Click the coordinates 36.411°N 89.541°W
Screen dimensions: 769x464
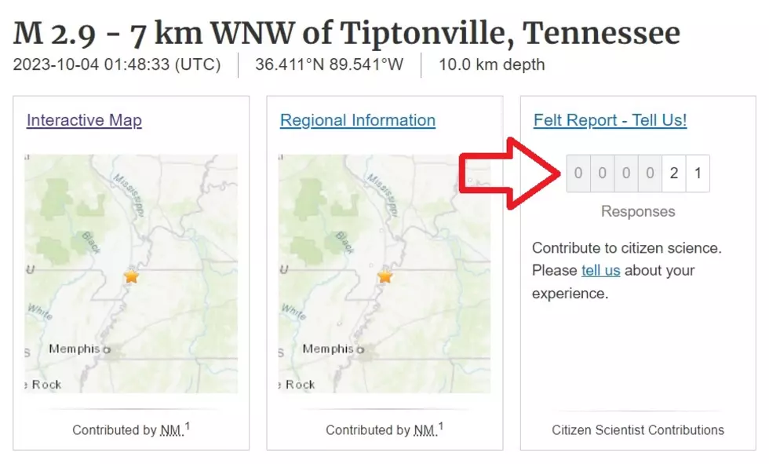click(329, 64)
